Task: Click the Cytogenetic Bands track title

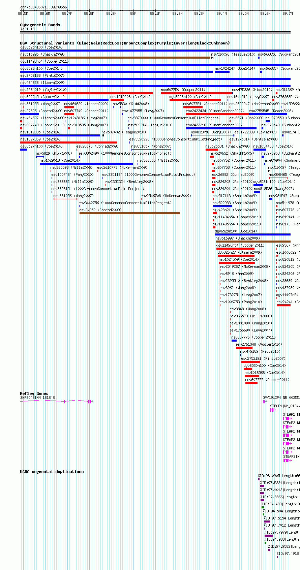Action: coord(40,25)
